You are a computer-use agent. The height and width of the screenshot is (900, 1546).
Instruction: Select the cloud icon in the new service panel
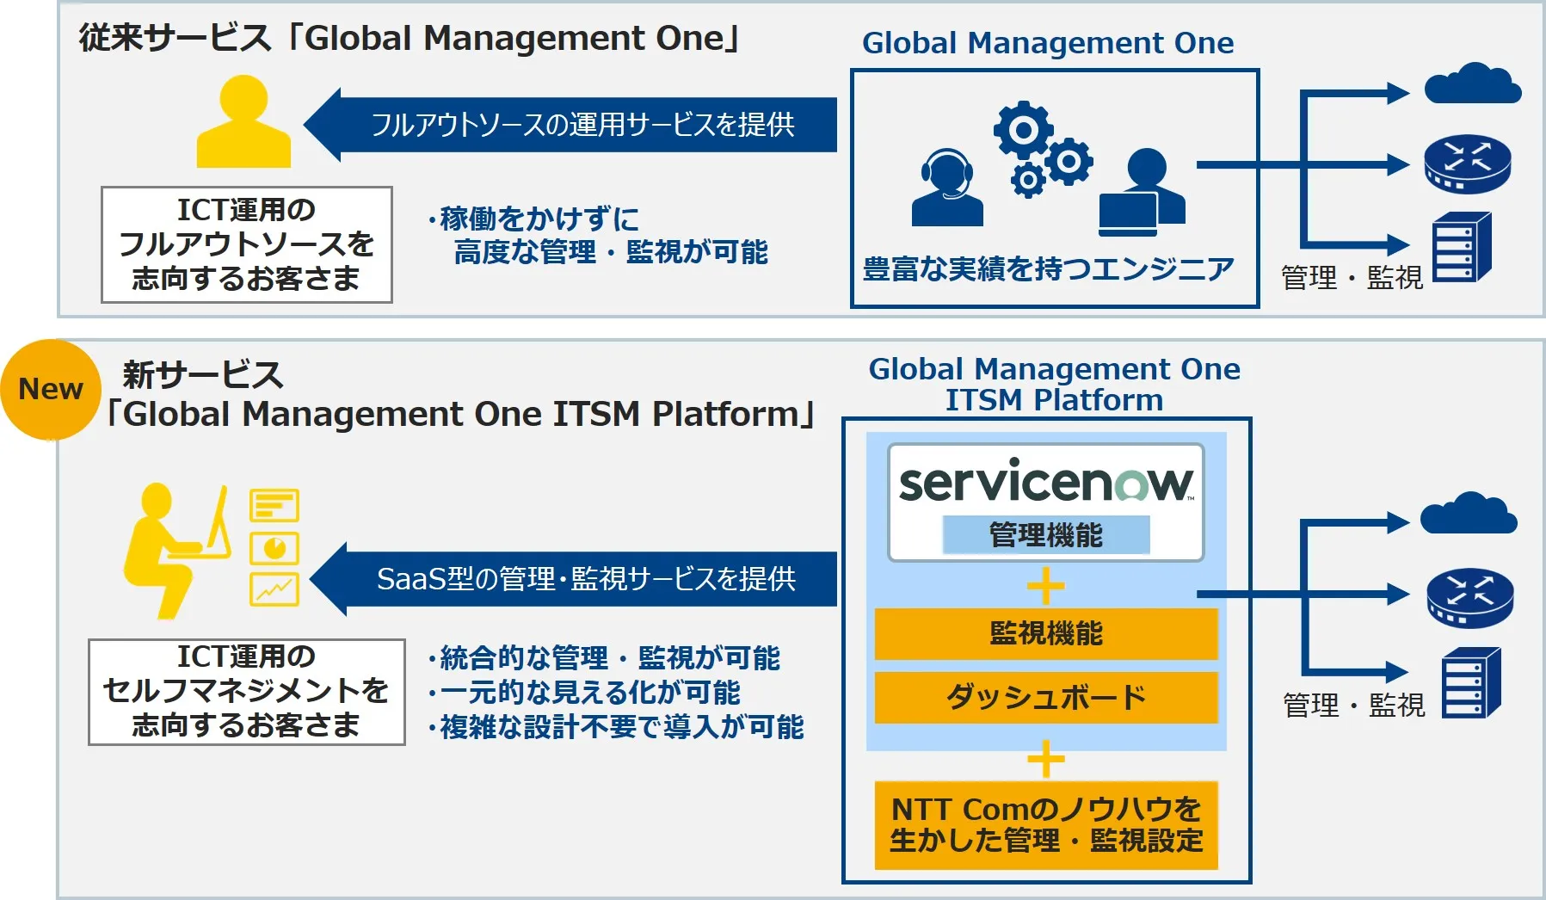[x=1469, y=515]
